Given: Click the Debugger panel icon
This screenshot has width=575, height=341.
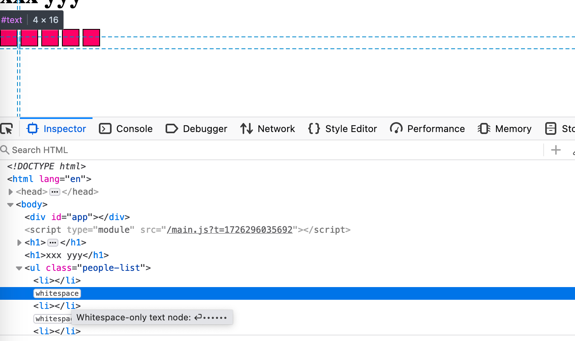Looking at the screenshot, I should [172, 129].
